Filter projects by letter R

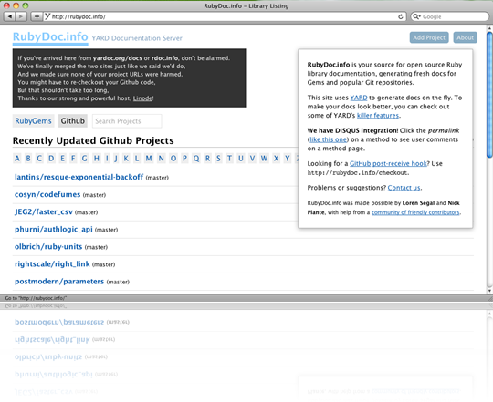coord(207,159)
